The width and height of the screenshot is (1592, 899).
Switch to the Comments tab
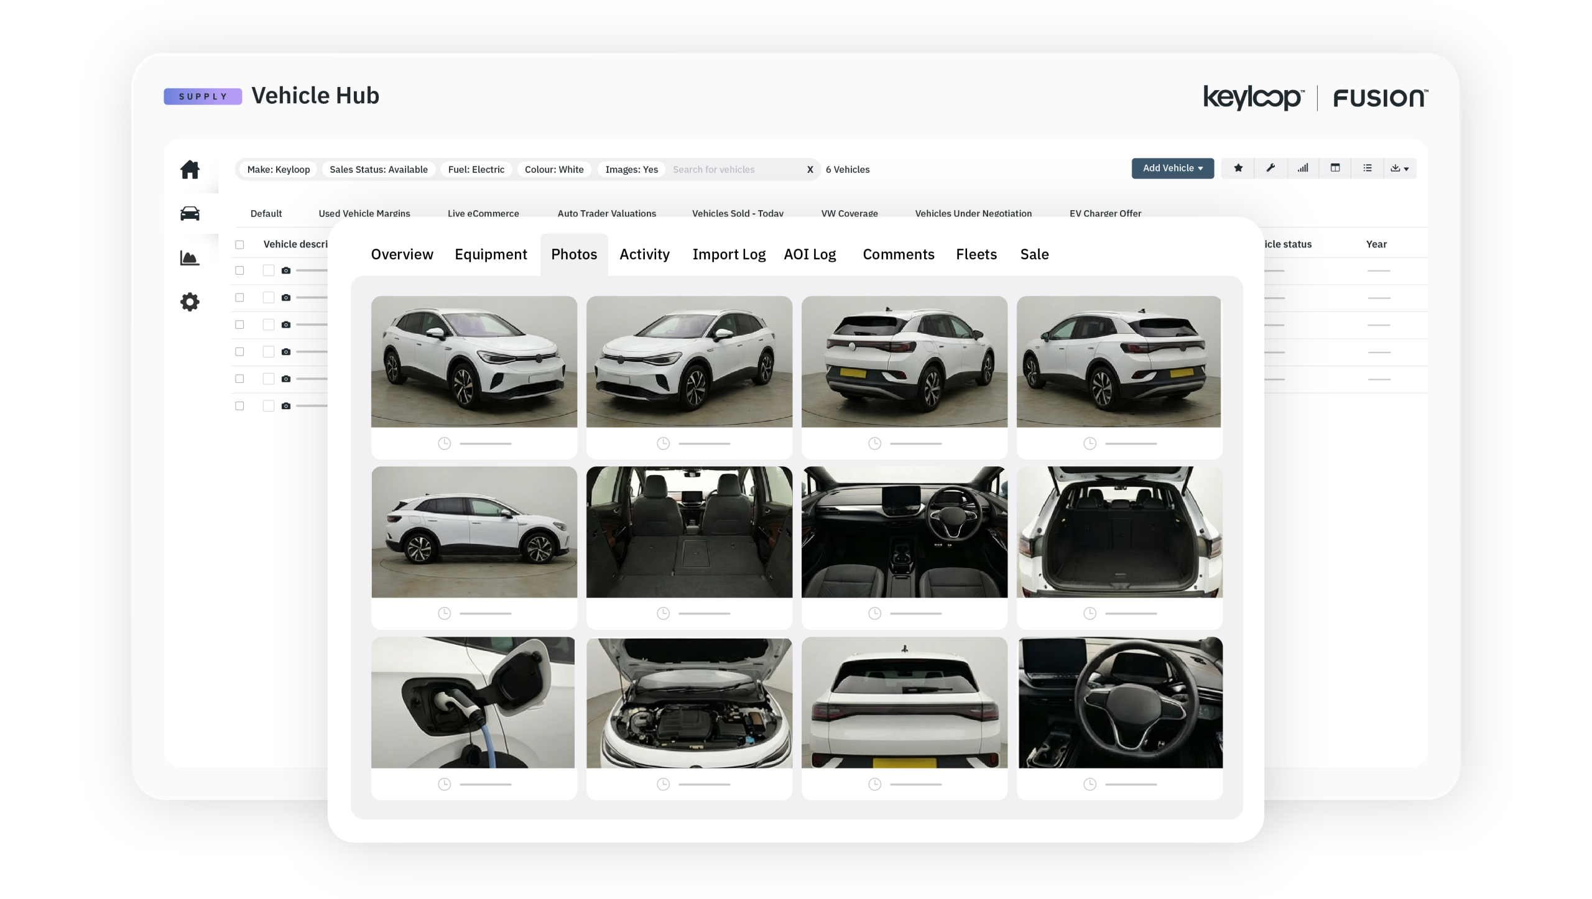coord(899,254)
